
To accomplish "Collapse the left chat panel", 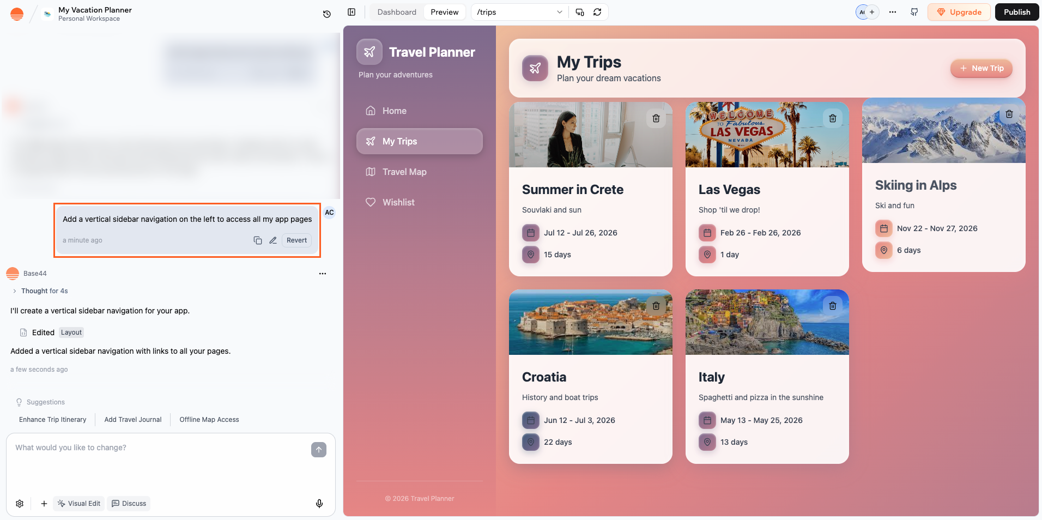I will click(x=352, y=11).
